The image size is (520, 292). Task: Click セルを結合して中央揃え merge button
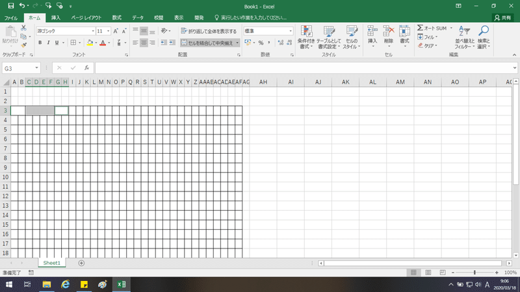[207, 43]
